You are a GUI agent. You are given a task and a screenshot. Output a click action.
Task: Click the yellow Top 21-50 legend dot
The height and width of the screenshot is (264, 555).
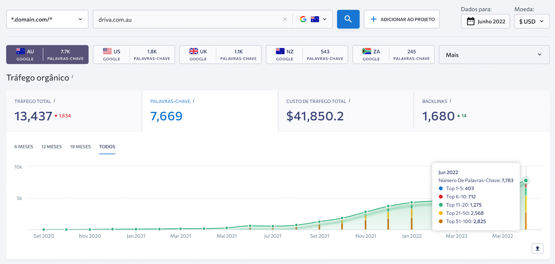(x=441, y=213)
